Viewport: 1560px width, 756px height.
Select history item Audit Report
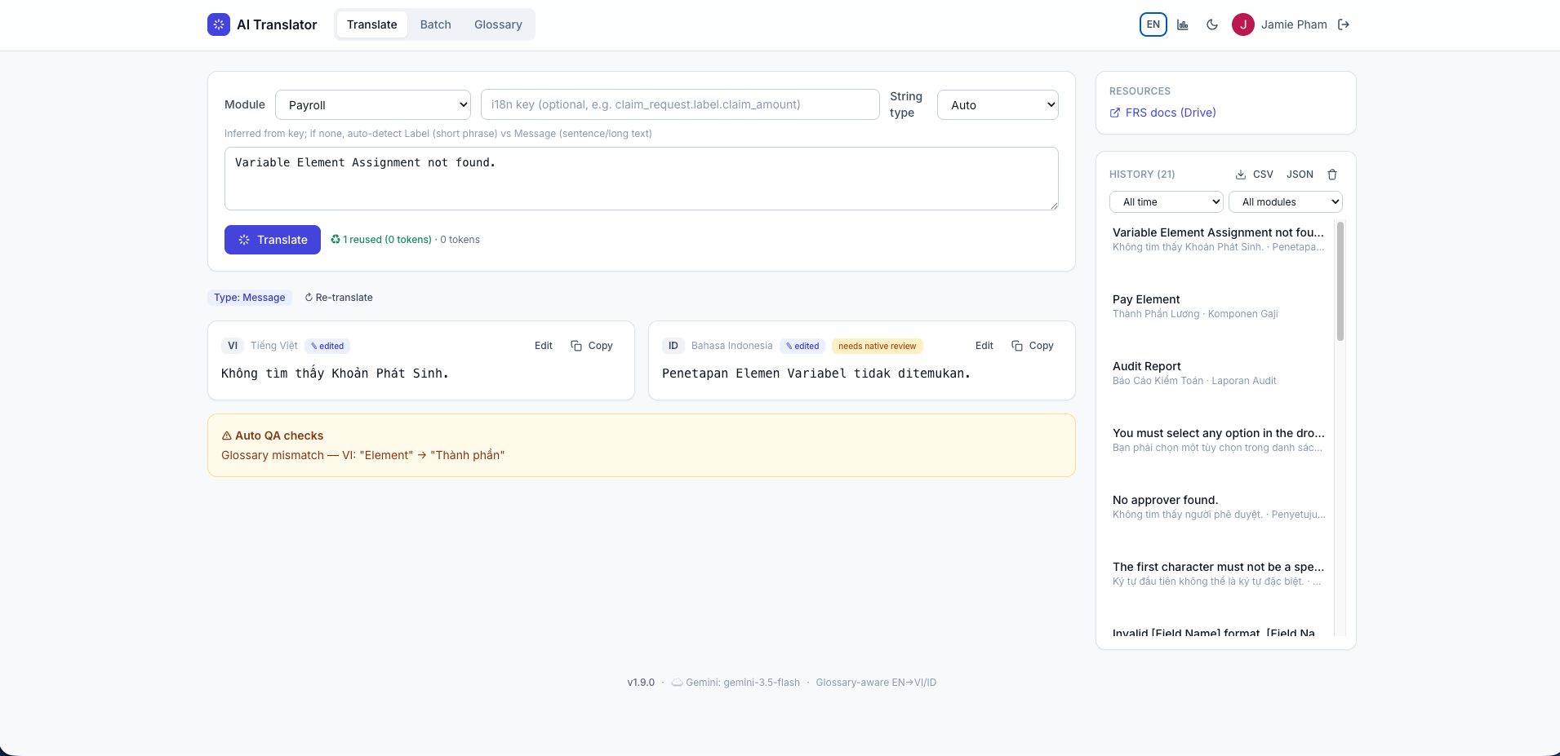[x=1219, y=373]
